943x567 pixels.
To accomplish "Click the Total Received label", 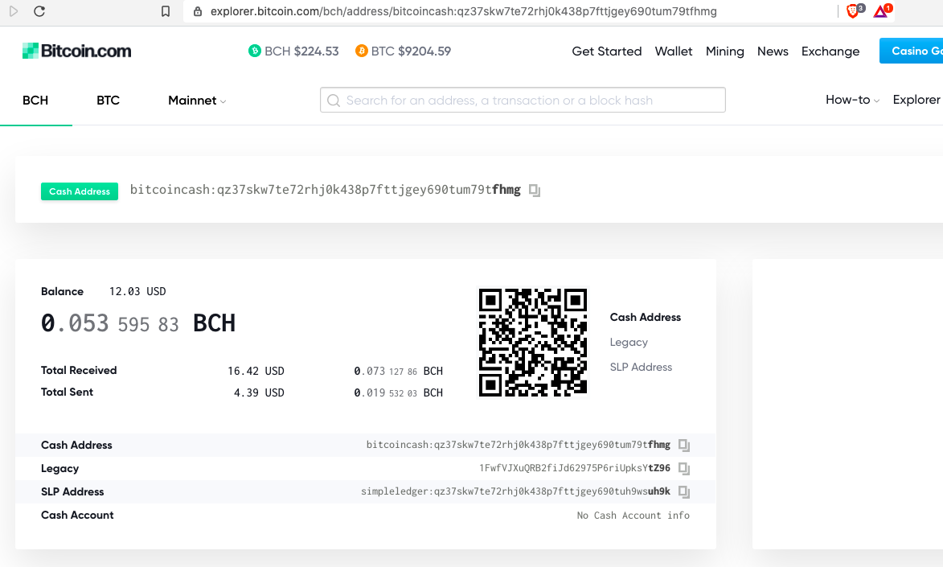I will [x=79, y=370].
